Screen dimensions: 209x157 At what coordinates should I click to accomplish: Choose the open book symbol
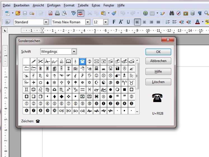(x=69, y=61)
